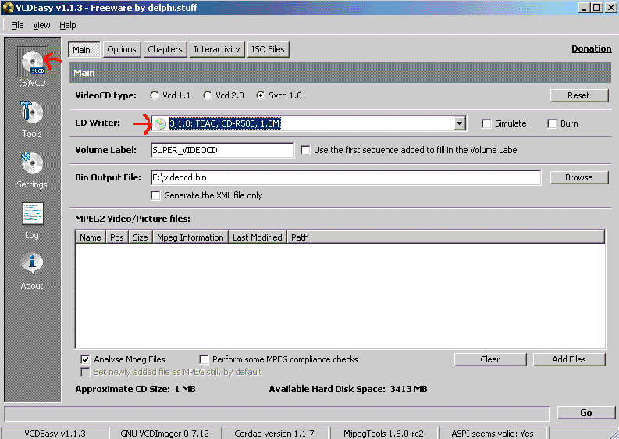Viewport: 619px width, 439px height.
Task: Click the selected TEAC CD-R58S writer entry
Action: [225, 123]
